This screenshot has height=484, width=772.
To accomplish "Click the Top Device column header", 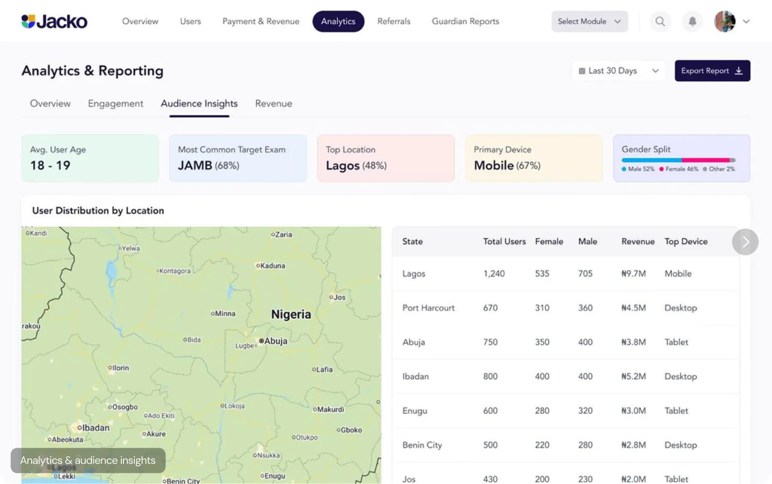I will pyautogui.click(x=686, y=242).
